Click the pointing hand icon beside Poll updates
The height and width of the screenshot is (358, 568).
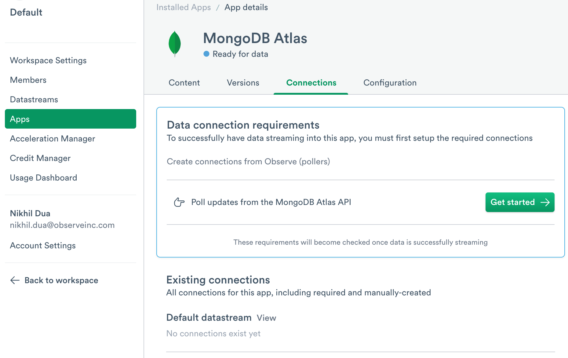[x=179, y=202]
